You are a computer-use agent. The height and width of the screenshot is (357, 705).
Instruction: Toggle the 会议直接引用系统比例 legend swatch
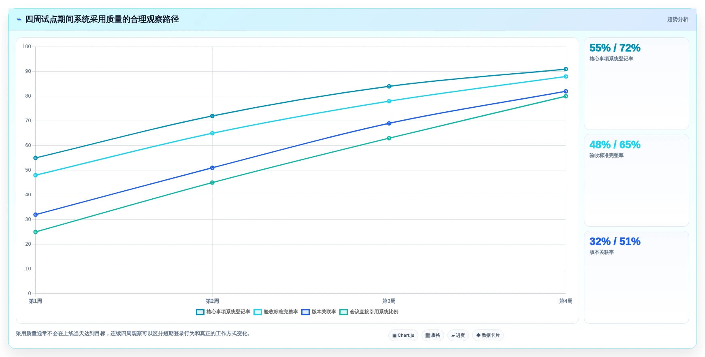343,312
